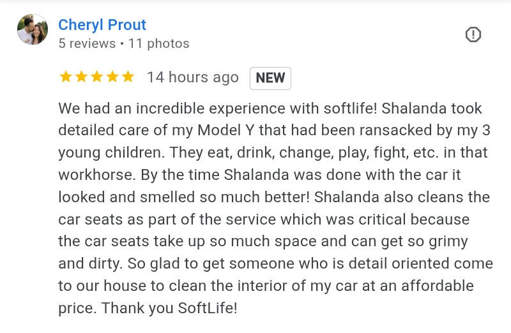Click the "5 reviews" count text

click(x=87, y=43)
